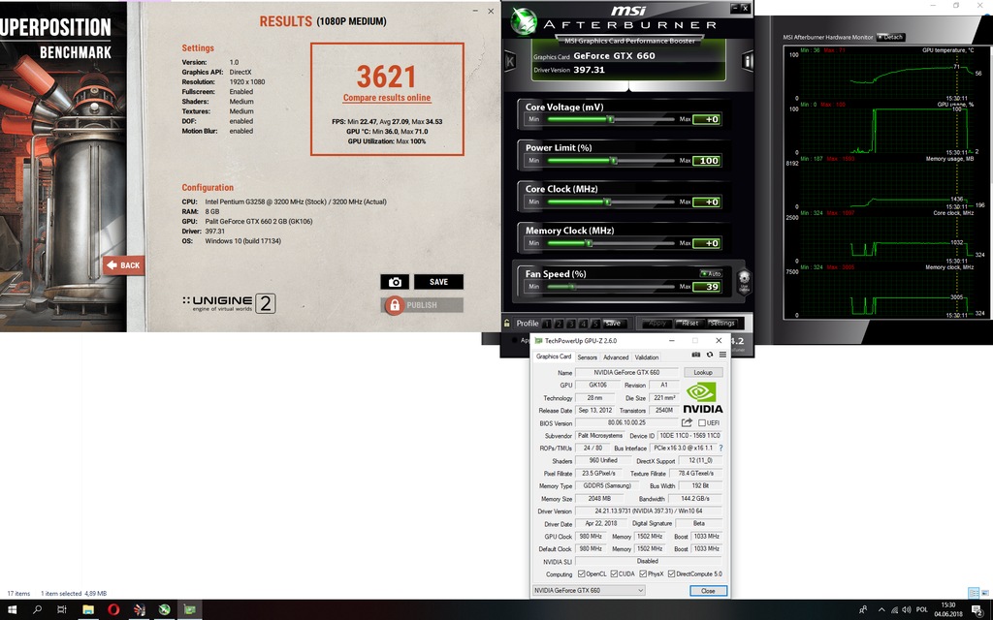This screenshot has width=993, height=620.
Task: Click the Lookup button in GPU-Z
Action: point(703,373)
